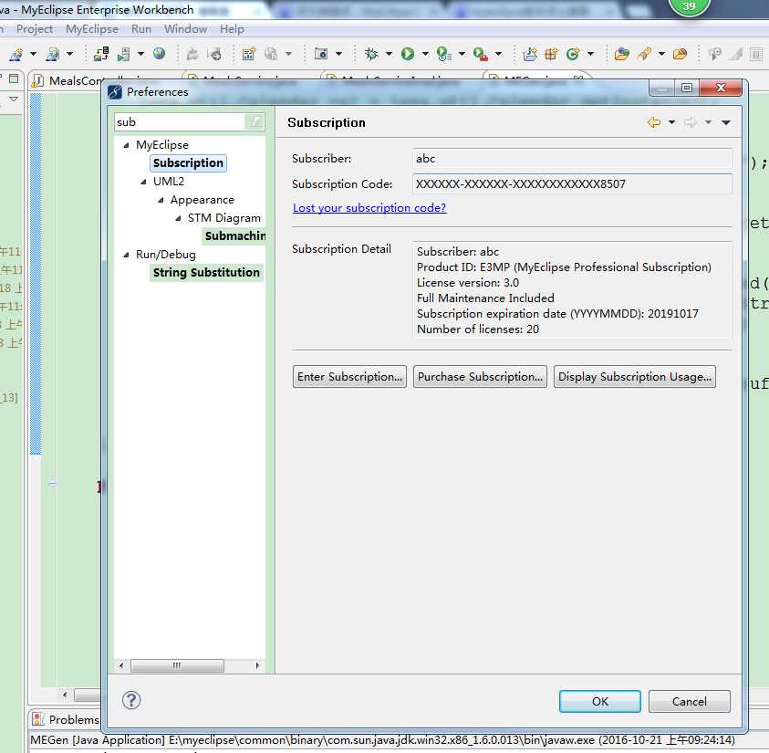Click the deploy server application toolbar icon

coord(101,54)
